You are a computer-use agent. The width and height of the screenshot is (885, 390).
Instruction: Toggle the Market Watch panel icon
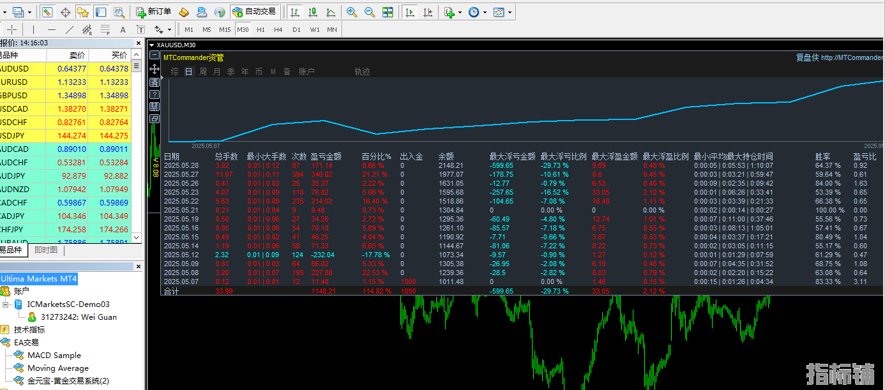pyautogui.click(x=47, y=11)
